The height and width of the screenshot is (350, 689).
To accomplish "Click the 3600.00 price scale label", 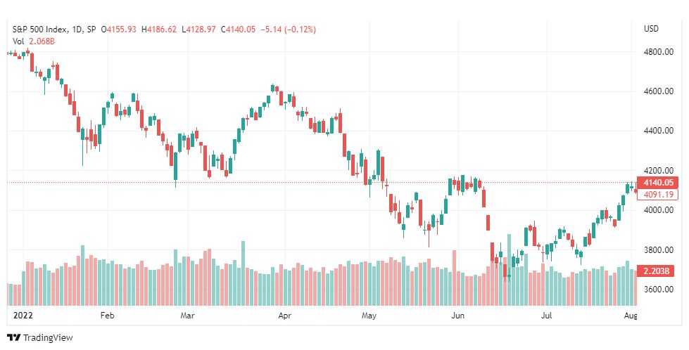I will pyautogui.click(x=658, y=290).
